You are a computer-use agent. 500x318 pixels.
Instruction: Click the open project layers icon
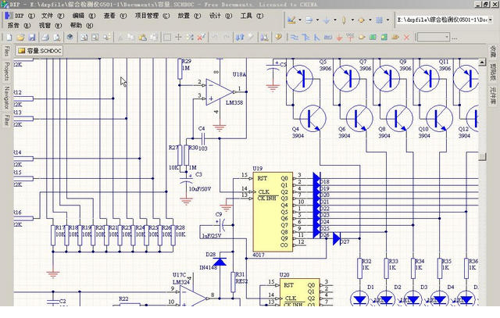(70, 38)
